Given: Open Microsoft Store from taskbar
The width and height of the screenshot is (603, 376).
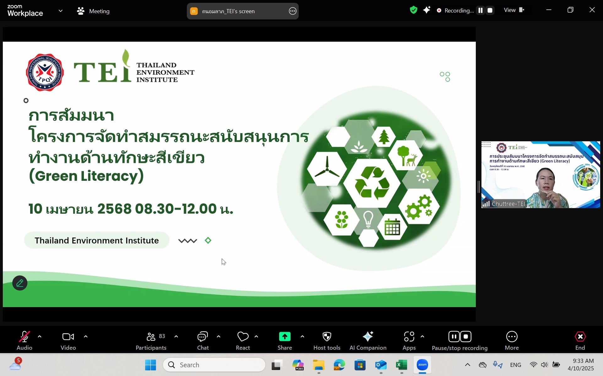Looking at the screenshot, I should [360, 365].
